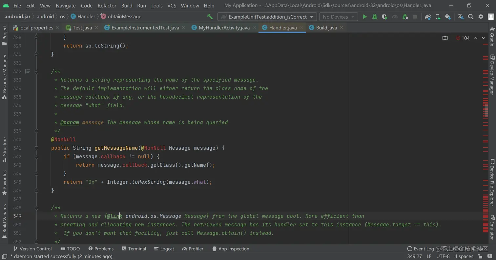496x260 pixels.
Task: Click the 349:27 cursor position indicator
Action: [415, 256]
